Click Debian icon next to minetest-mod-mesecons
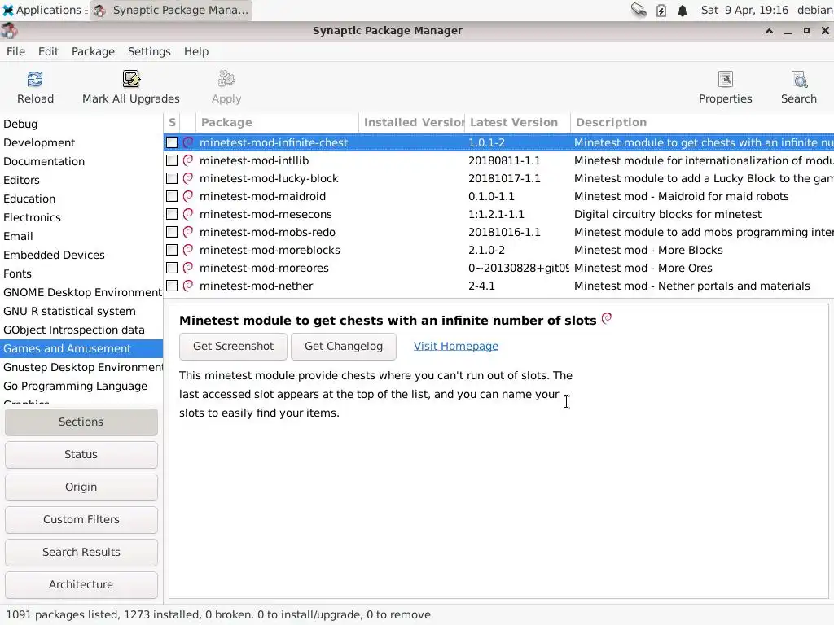 coord(188,214)
